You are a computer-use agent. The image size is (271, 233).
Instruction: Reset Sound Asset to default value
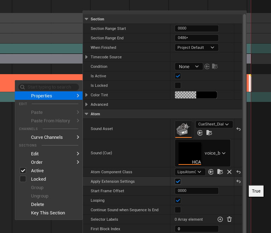point(239,129)
